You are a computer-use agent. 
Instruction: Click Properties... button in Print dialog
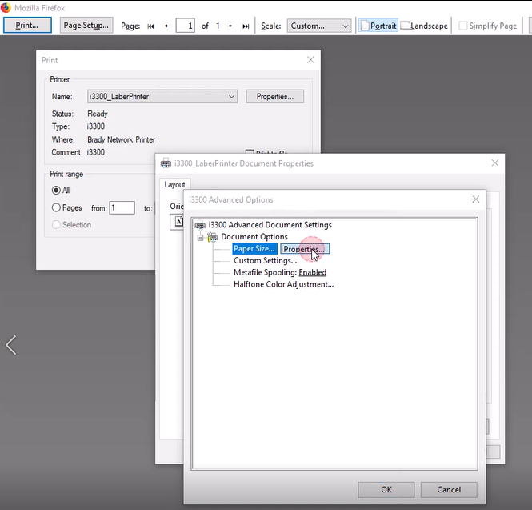pos(275,96)
